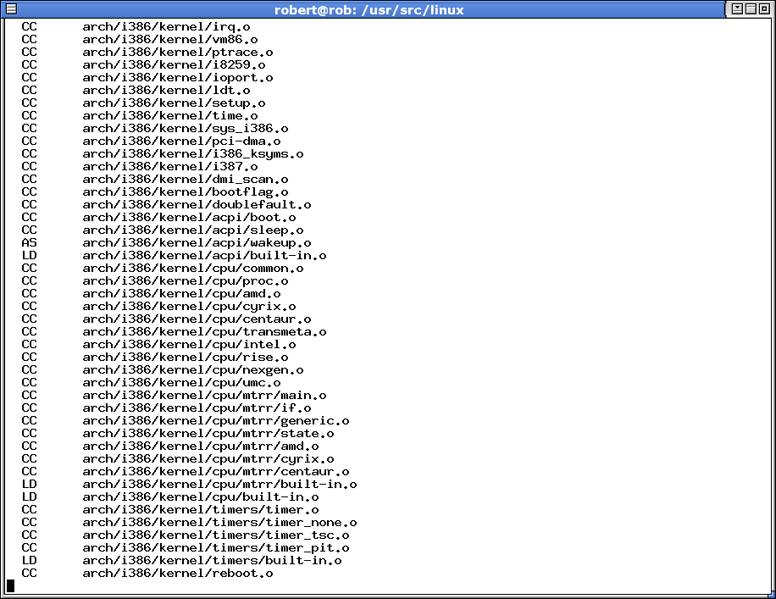Click the line 'arch/i386/kernel/bootflag.o'

pos(186,192)
